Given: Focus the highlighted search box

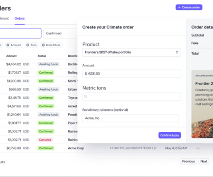Looking at the screenshot, I should click(x=20, y=33).
